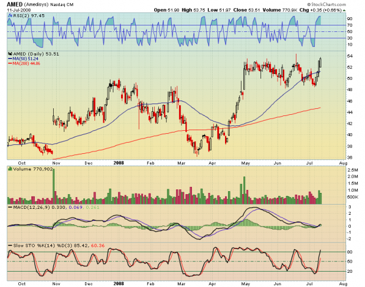Click the 2.5M volume axis label
365x287 pixels.
click(353, 170)
